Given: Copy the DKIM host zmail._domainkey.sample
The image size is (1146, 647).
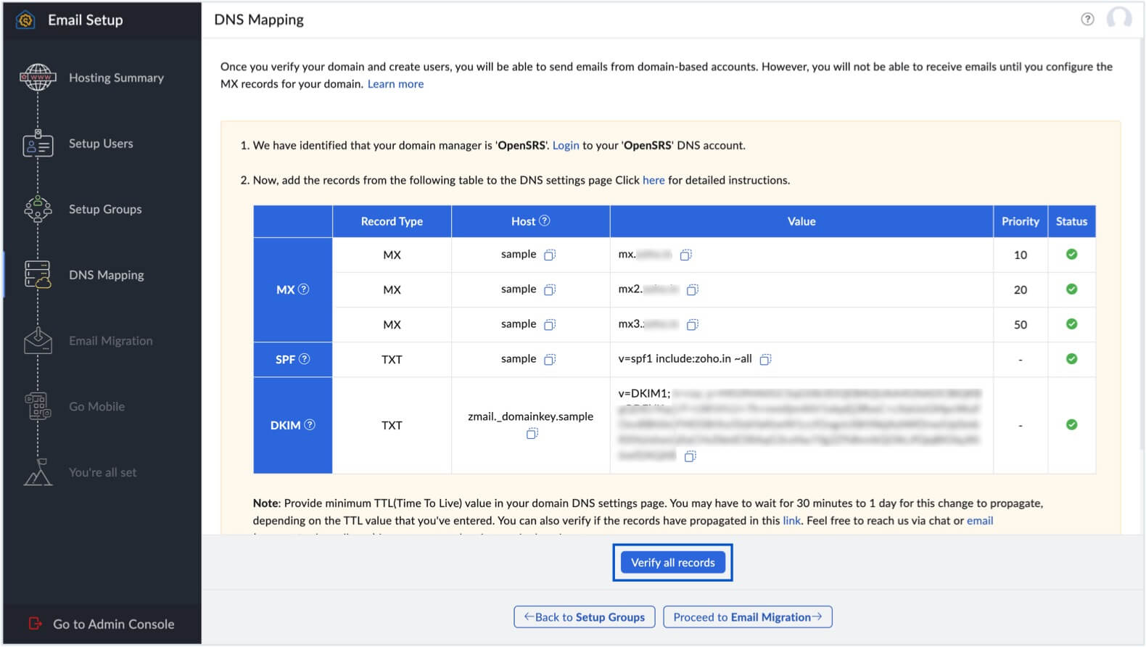Looking at the screenshot, I should 532,434.
